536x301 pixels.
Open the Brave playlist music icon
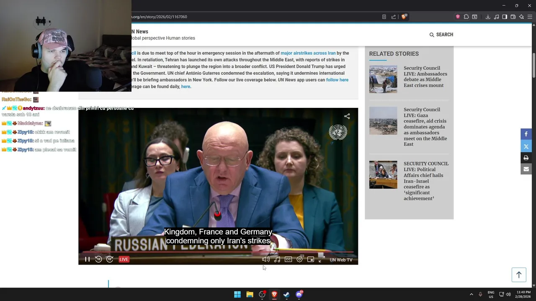point(496,17)
